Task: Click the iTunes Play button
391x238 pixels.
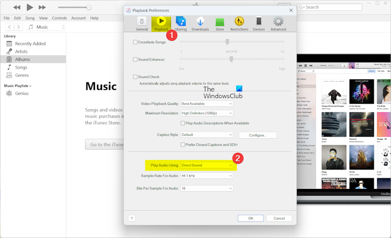Action: coord(30,7)
